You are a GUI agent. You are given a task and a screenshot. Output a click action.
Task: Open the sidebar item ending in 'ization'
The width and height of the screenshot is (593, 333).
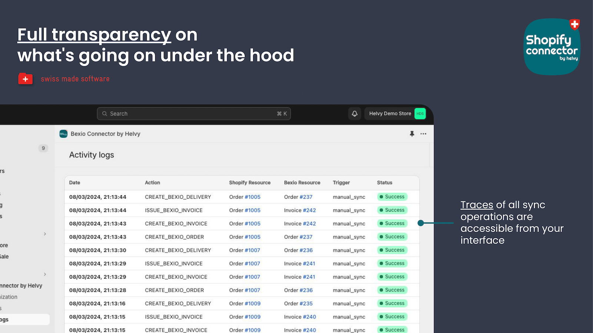(9, 297)
